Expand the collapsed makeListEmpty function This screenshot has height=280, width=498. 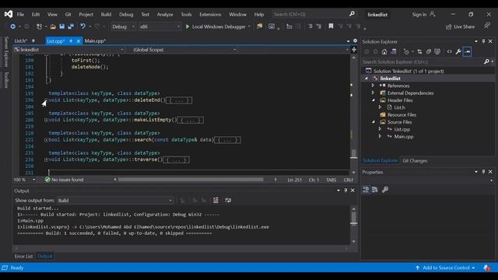click(x=47, y=120)
